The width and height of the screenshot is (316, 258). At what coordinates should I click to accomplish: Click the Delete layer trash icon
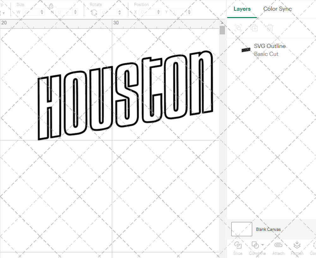click(270, 28)
